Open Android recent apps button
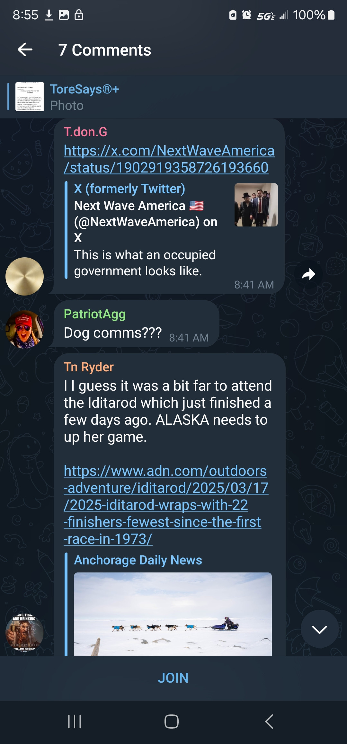This screenshot has height=744, width=347. (75, 722)
